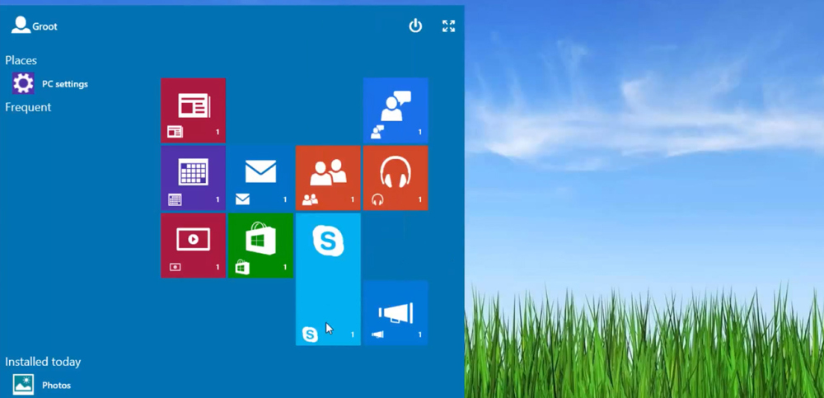Open the red News tile
This screenshot has width=824, height=398.
pyautogui.click(x=193, y=110)
